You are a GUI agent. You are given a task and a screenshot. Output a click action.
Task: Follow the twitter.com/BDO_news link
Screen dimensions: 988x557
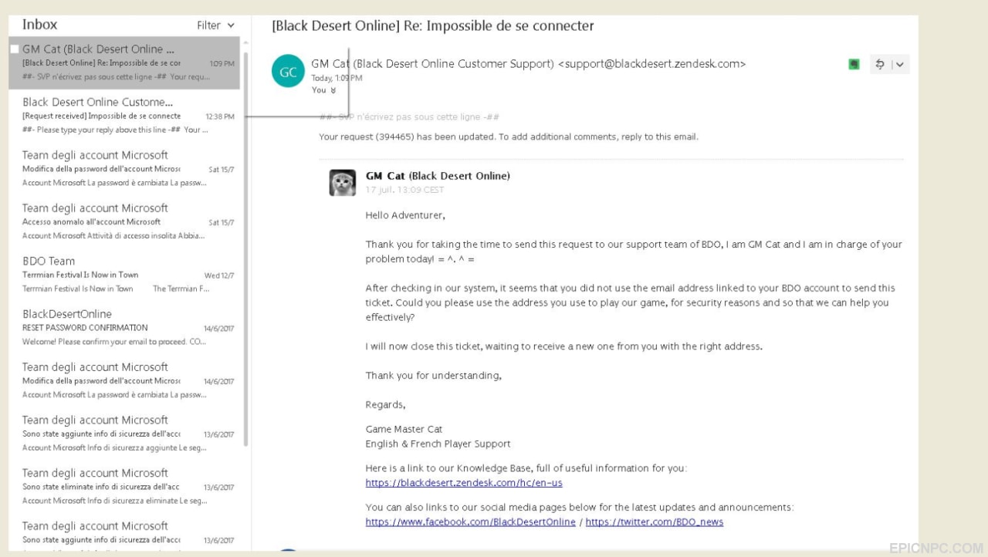coord(655,522)
